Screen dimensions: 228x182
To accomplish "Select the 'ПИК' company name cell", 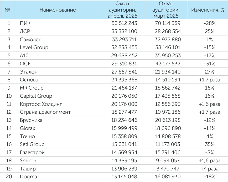I will [25, 23].
